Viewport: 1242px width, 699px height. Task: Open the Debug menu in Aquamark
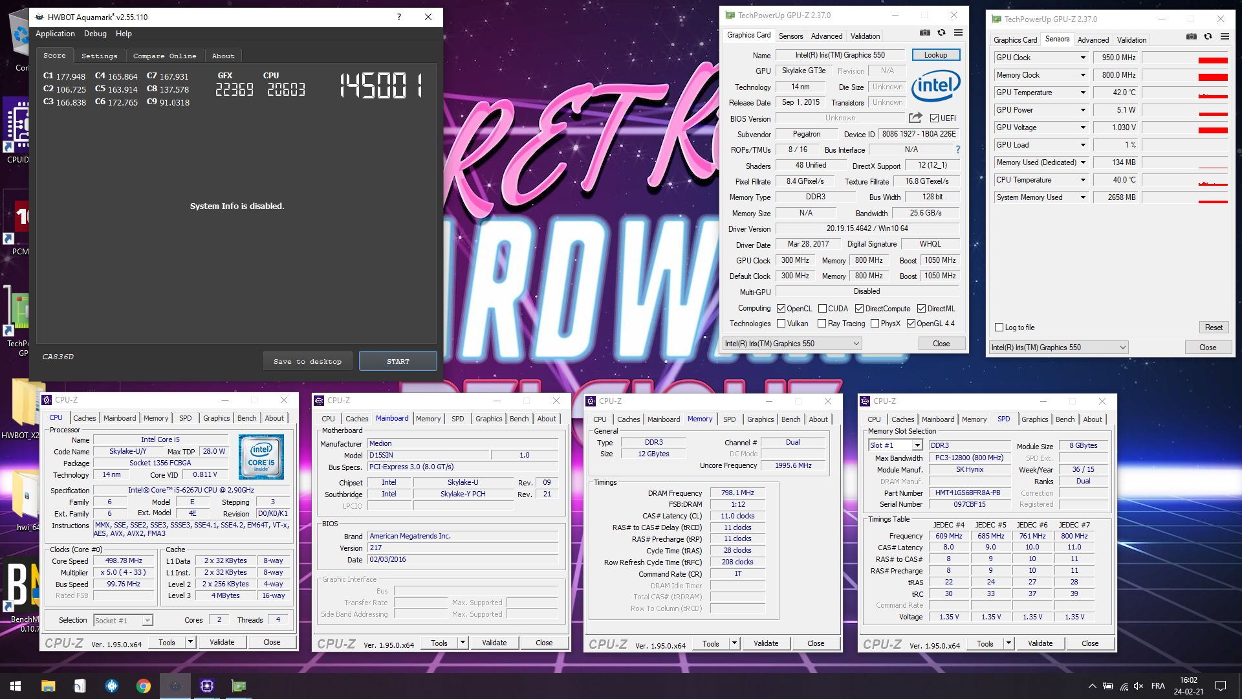[95, 34]
